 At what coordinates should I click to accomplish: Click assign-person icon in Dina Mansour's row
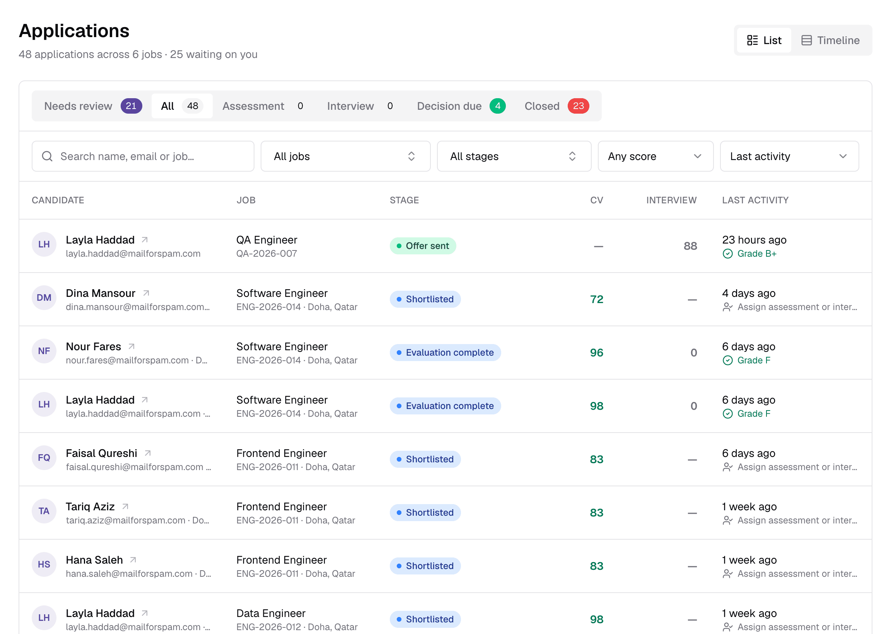click(x=728, y=307)
